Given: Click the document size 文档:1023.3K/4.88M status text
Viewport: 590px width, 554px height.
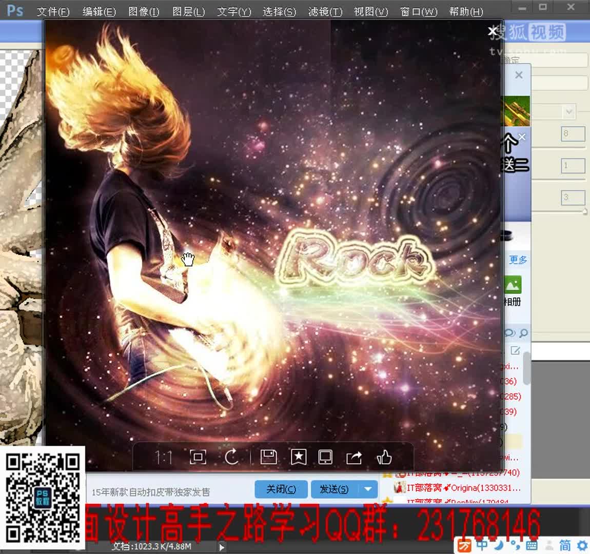Looking at the screenshot, I should pos(152,546).
